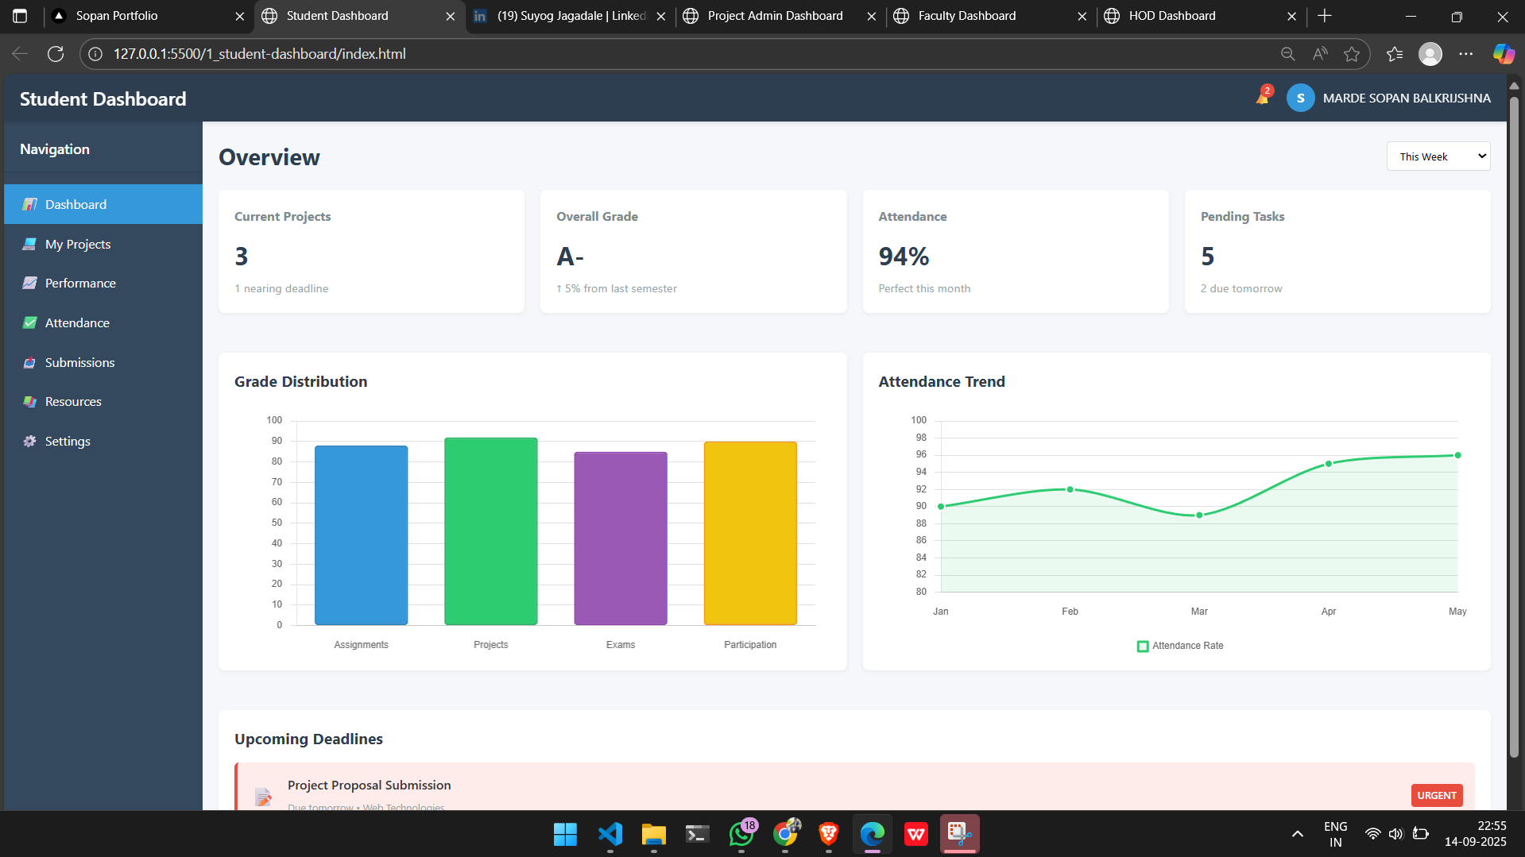Click the site information icon

point(95,54)
